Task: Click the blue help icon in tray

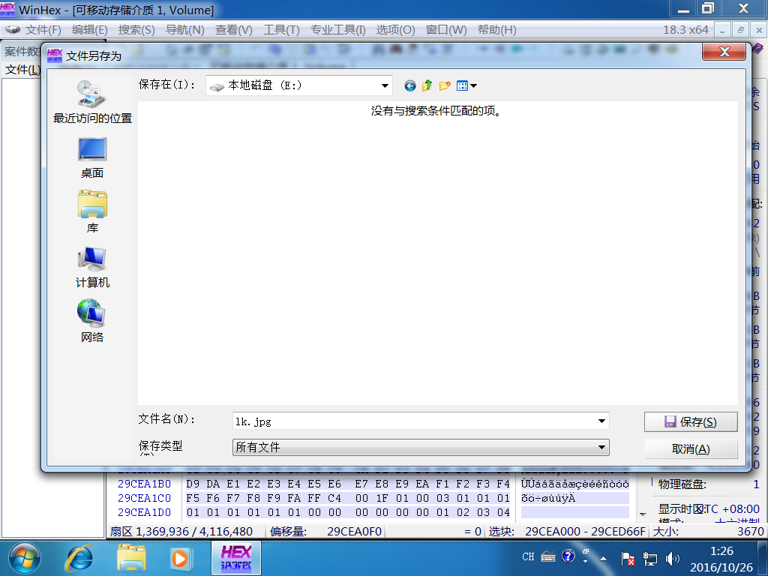Action: (568, 556)
